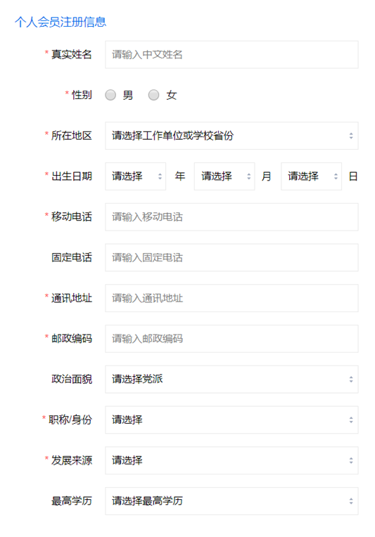Open the 发展来源 source dropdown
Screen dimensions: 375x537
(231, 460)
